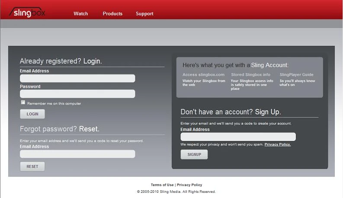
Task: Focus the login Email Address field
Action: pos(77,78)
